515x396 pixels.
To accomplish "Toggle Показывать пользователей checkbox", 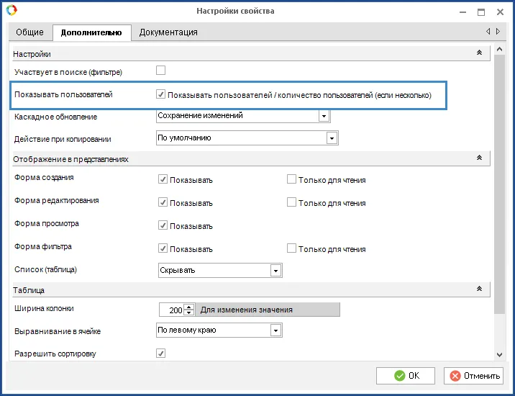I will [161, 94].
